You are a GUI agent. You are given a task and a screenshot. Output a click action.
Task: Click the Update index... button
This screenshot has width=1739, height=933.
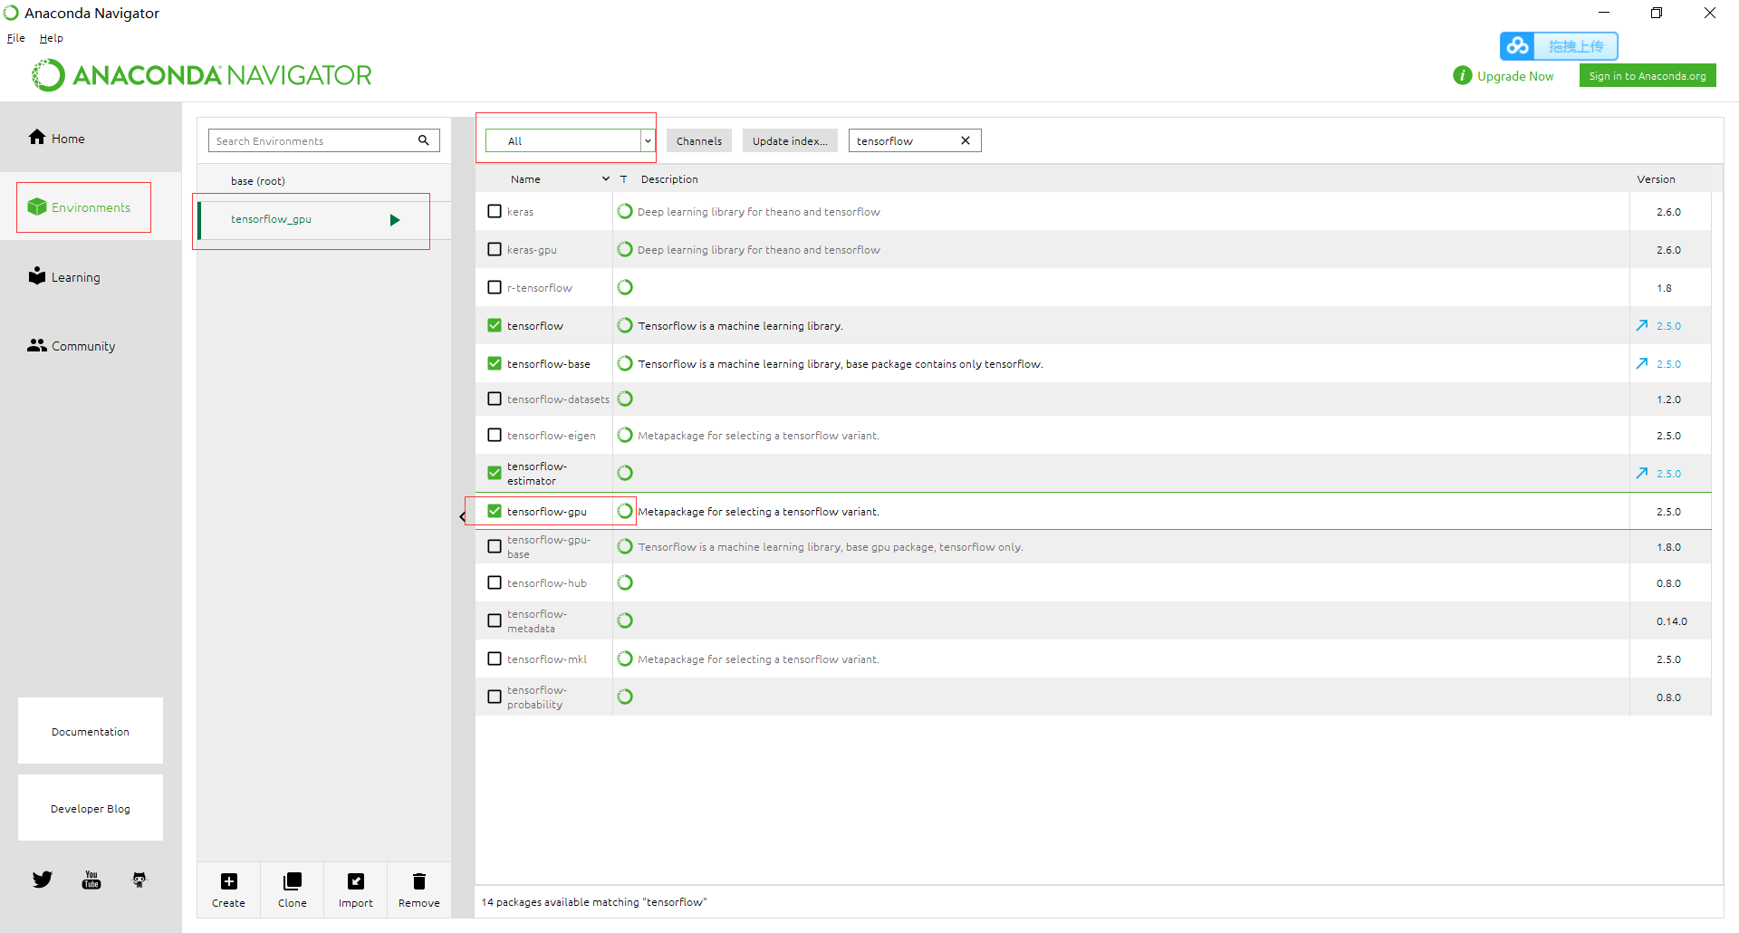(790, 140)
